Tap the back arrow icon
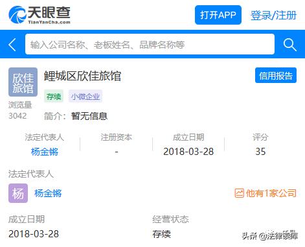Screen dimensions: 305x247 pyautogui.click(x=12, y=45)
